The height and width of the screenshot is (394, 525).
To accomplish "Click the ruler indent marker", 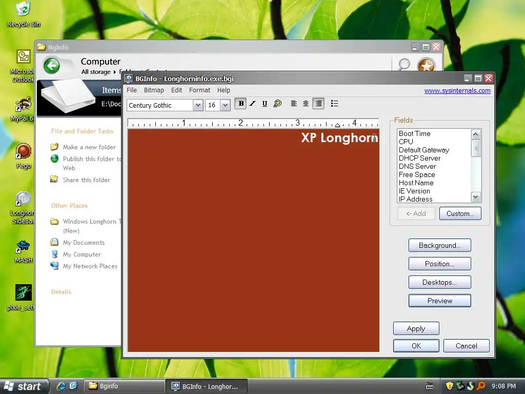I will click(x=337, y=125).
